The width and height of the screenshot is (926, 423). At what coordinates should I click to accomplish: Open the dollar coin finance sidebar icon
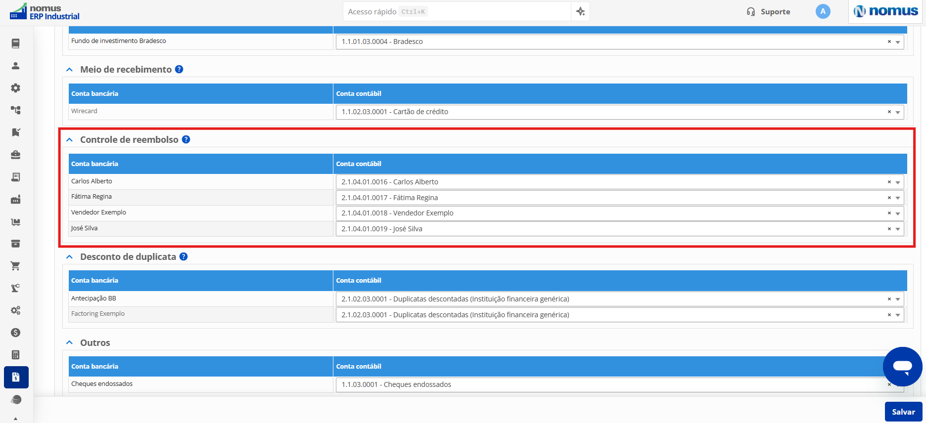(16, 333)
